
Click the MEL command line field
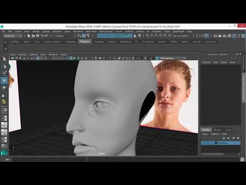tap(50, 159)
